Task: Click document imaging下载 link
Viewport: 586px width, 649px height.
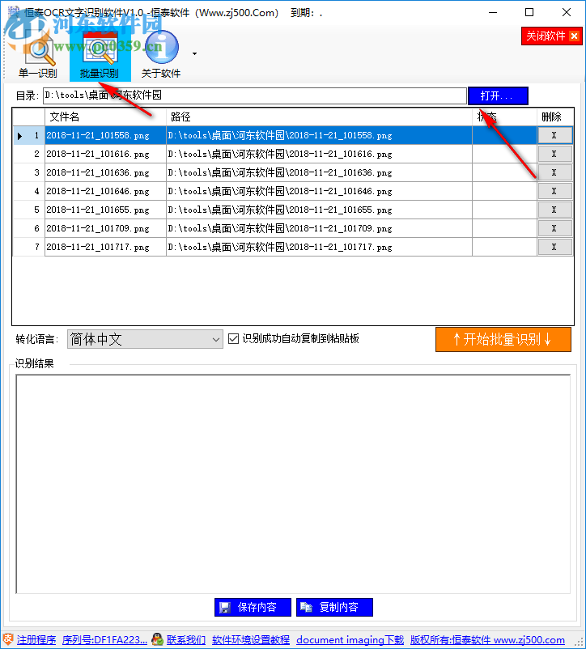Action: click(x=350, y=640)
